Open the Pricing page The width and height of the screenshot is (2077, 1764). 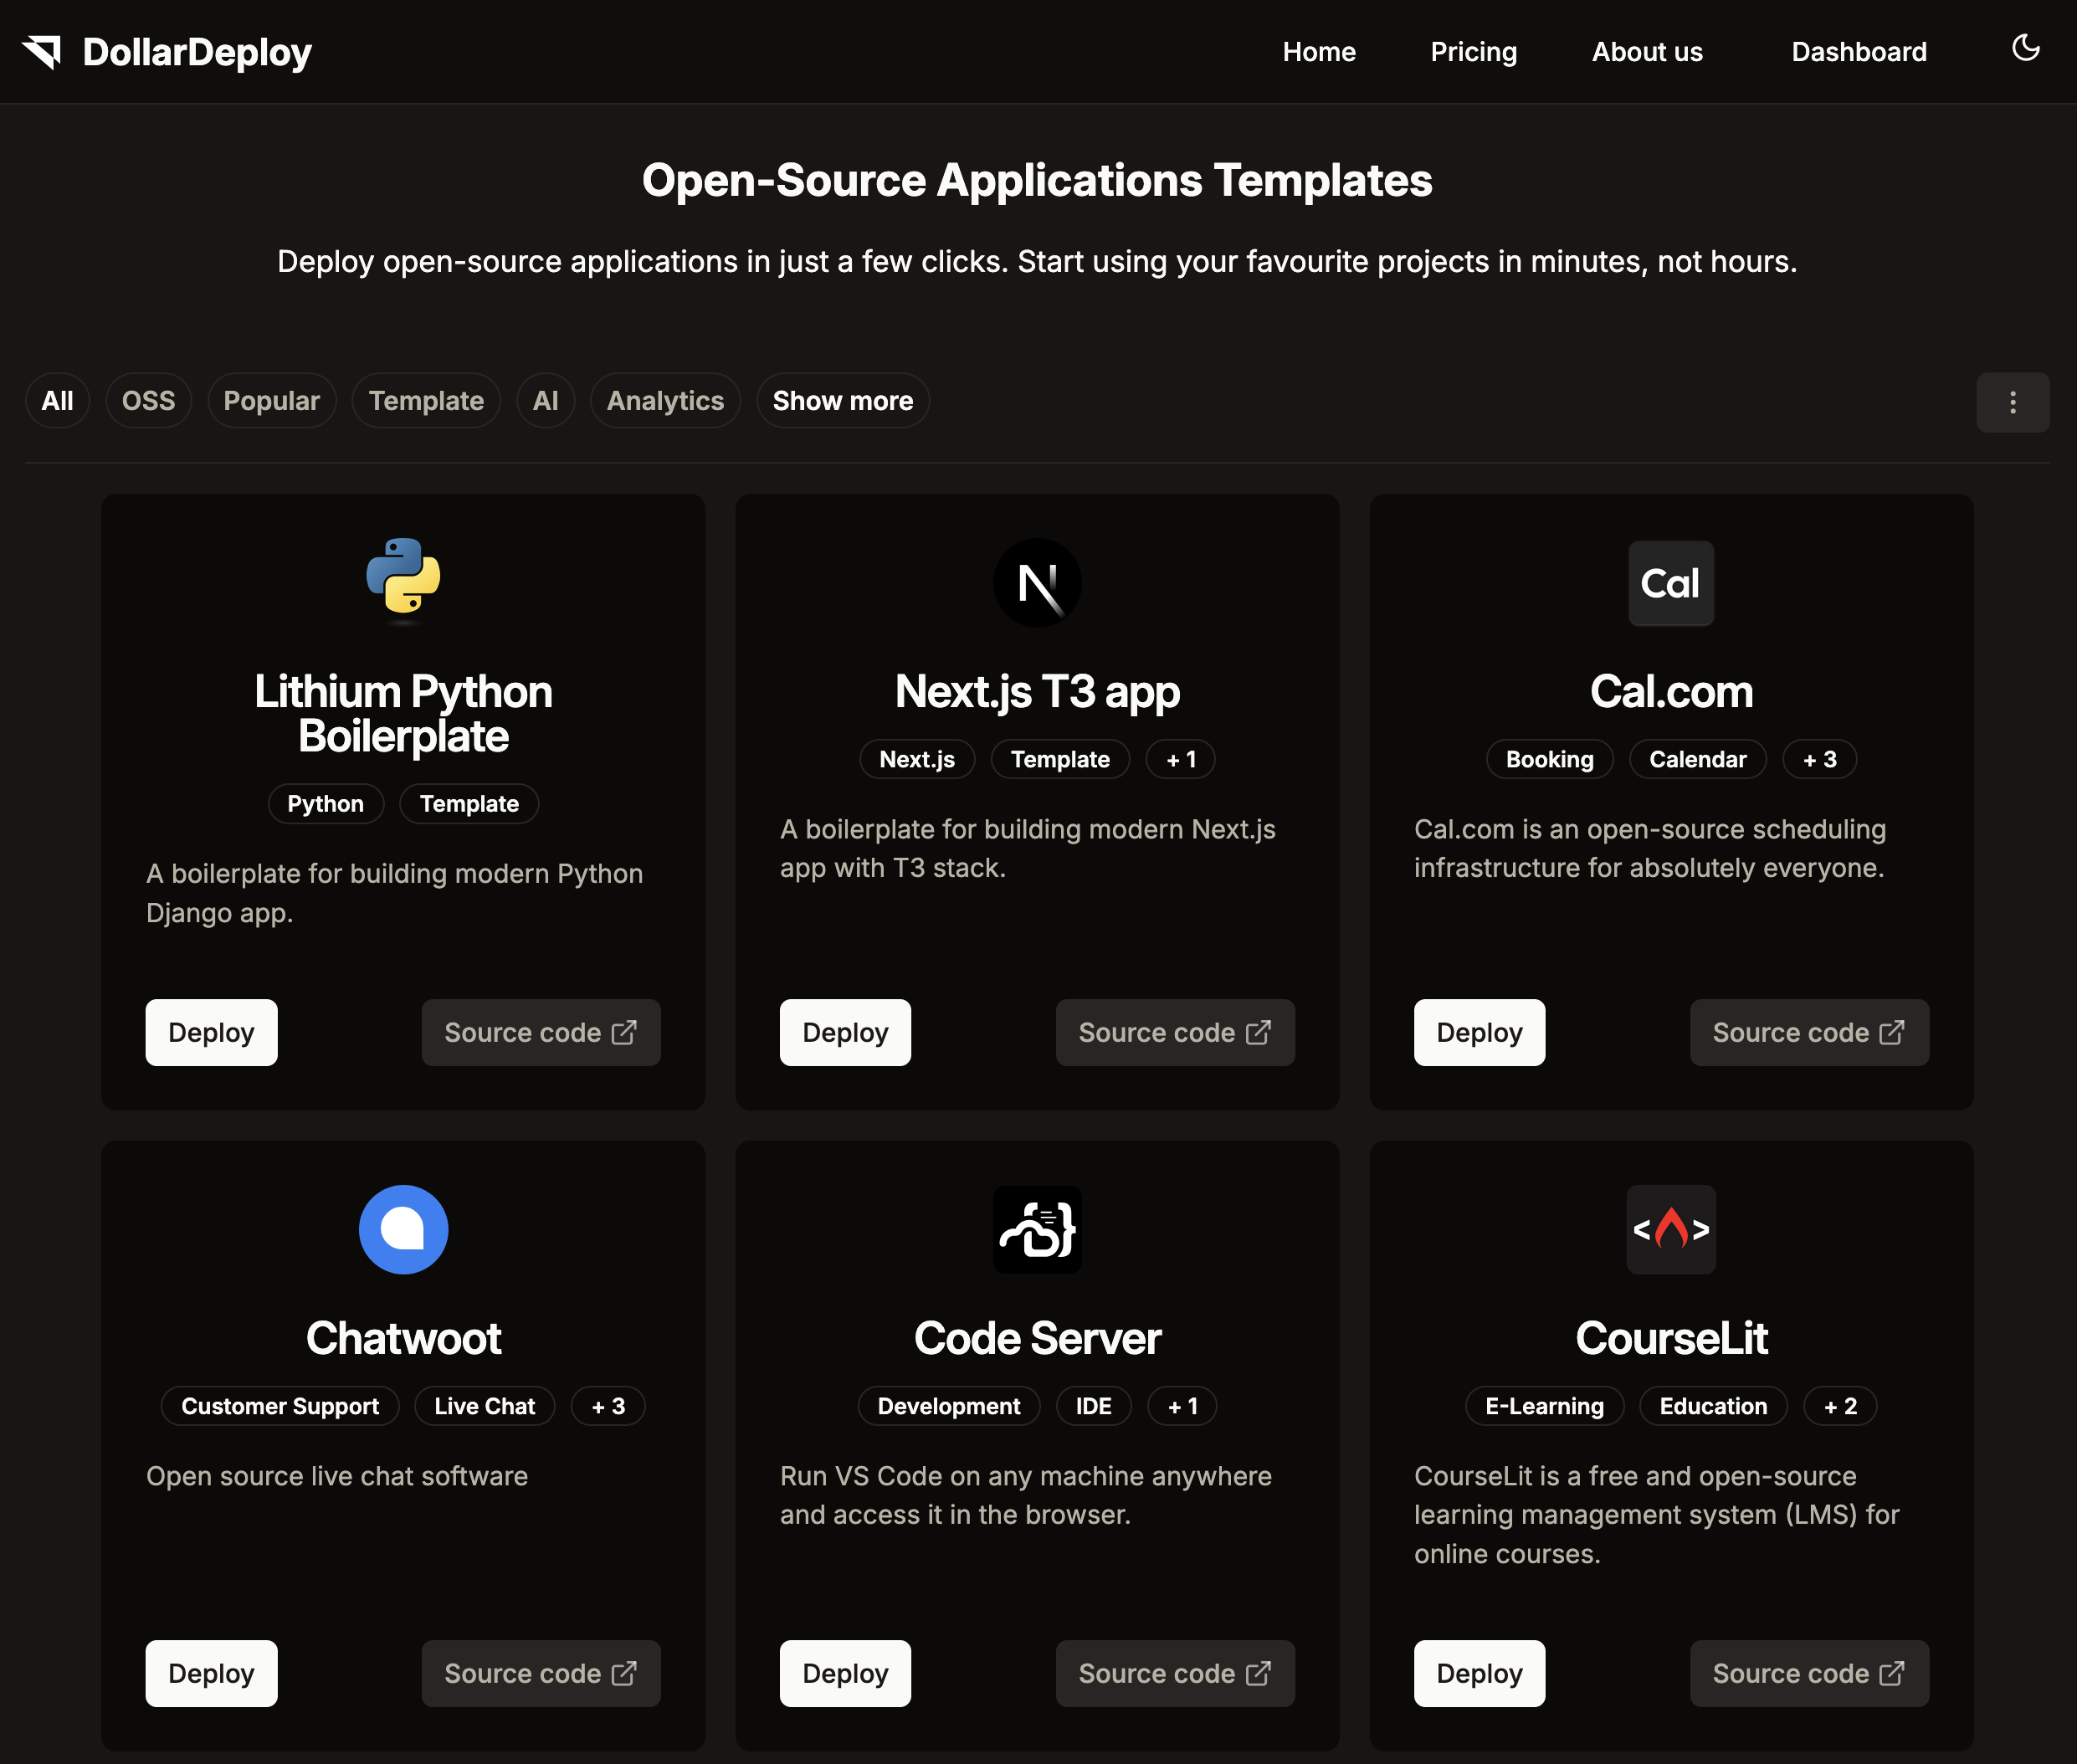[1473, 52]
